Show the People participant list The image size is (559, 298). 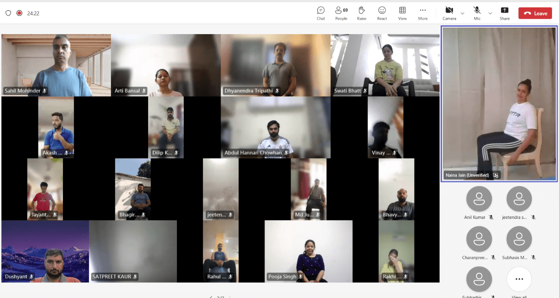[x=341, y=13]
